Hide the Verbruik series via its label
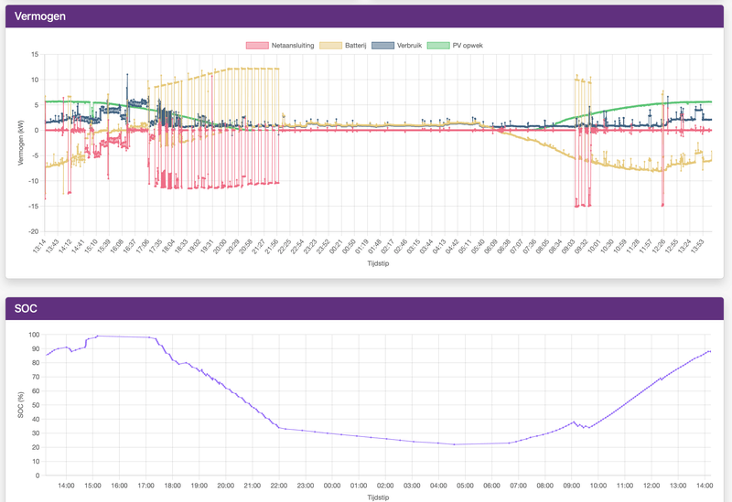732x502 pixels. (x=409, y=46)
